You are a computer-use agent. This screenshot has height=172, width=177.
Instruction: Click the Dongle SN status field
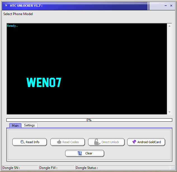click(20, 168)
